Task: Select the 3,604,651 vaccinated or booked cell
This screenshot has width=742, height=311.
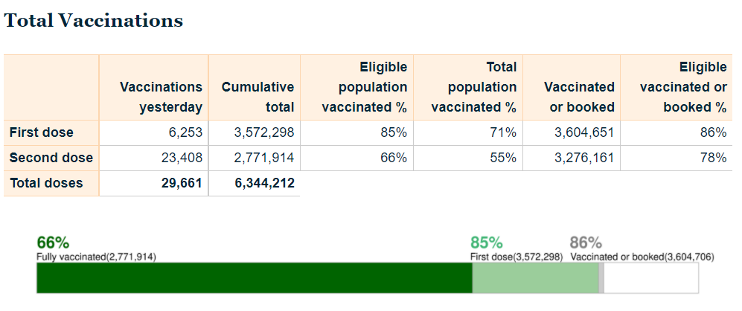Action: point(583,132)
